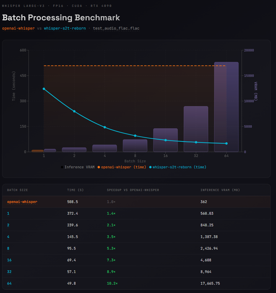Select the line chart point at batch size 32
Viewport: 276px width, 293px height.
coord(196,142)
